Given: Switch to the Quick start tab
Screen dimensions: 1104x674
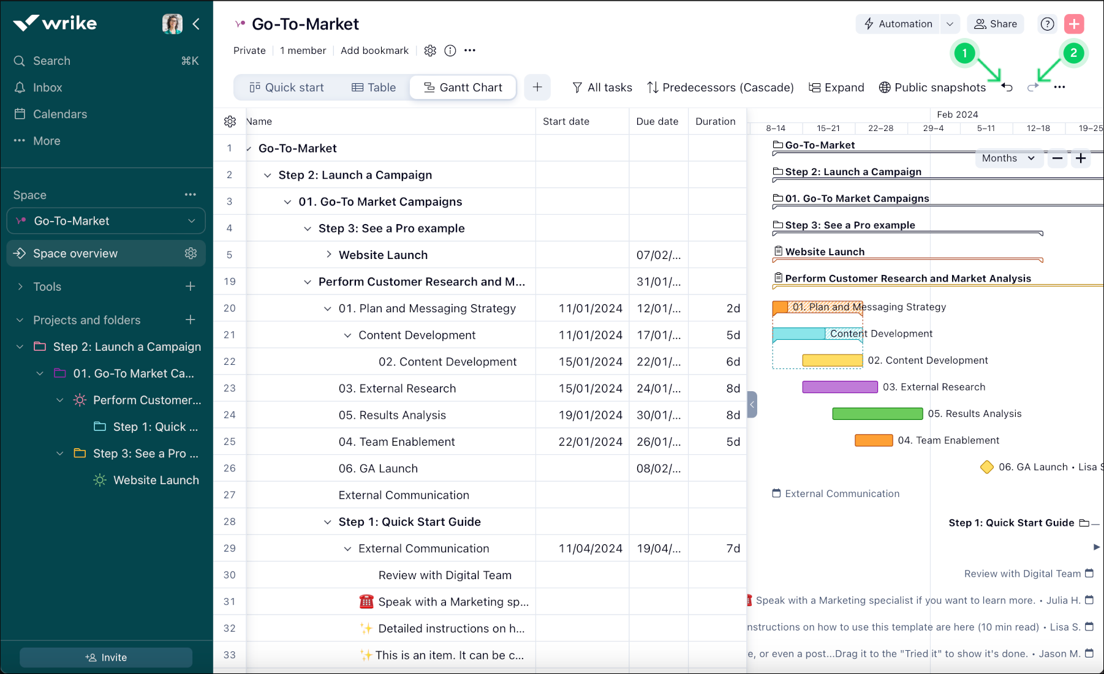Looking at the screenshot, I should (287, 88).
